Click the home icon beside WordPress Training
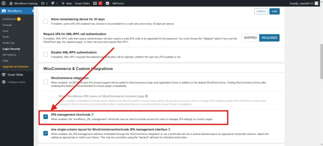 tap(11, 3)
